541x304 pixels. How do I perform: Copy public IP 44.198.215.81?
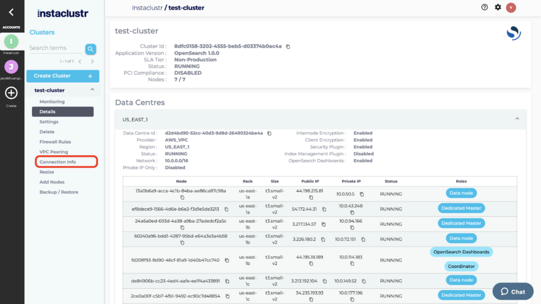311,197
